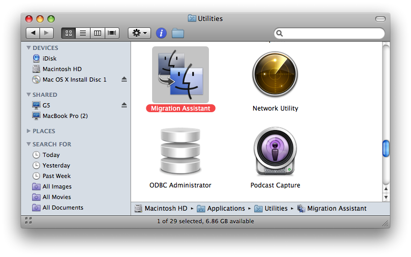Collapse the SHARED section
This screenshot has width=411, height=257.
(x=28, y=94)
